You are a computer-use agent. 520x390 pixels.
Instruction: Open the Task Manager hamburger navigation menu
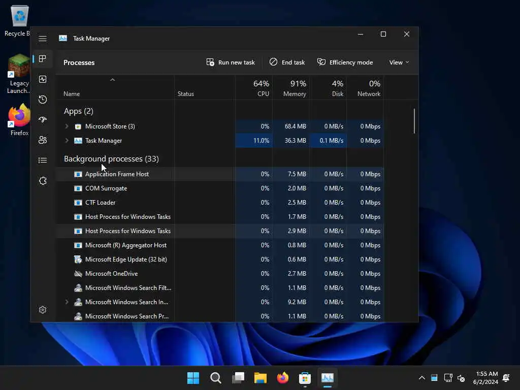[43, 39]
